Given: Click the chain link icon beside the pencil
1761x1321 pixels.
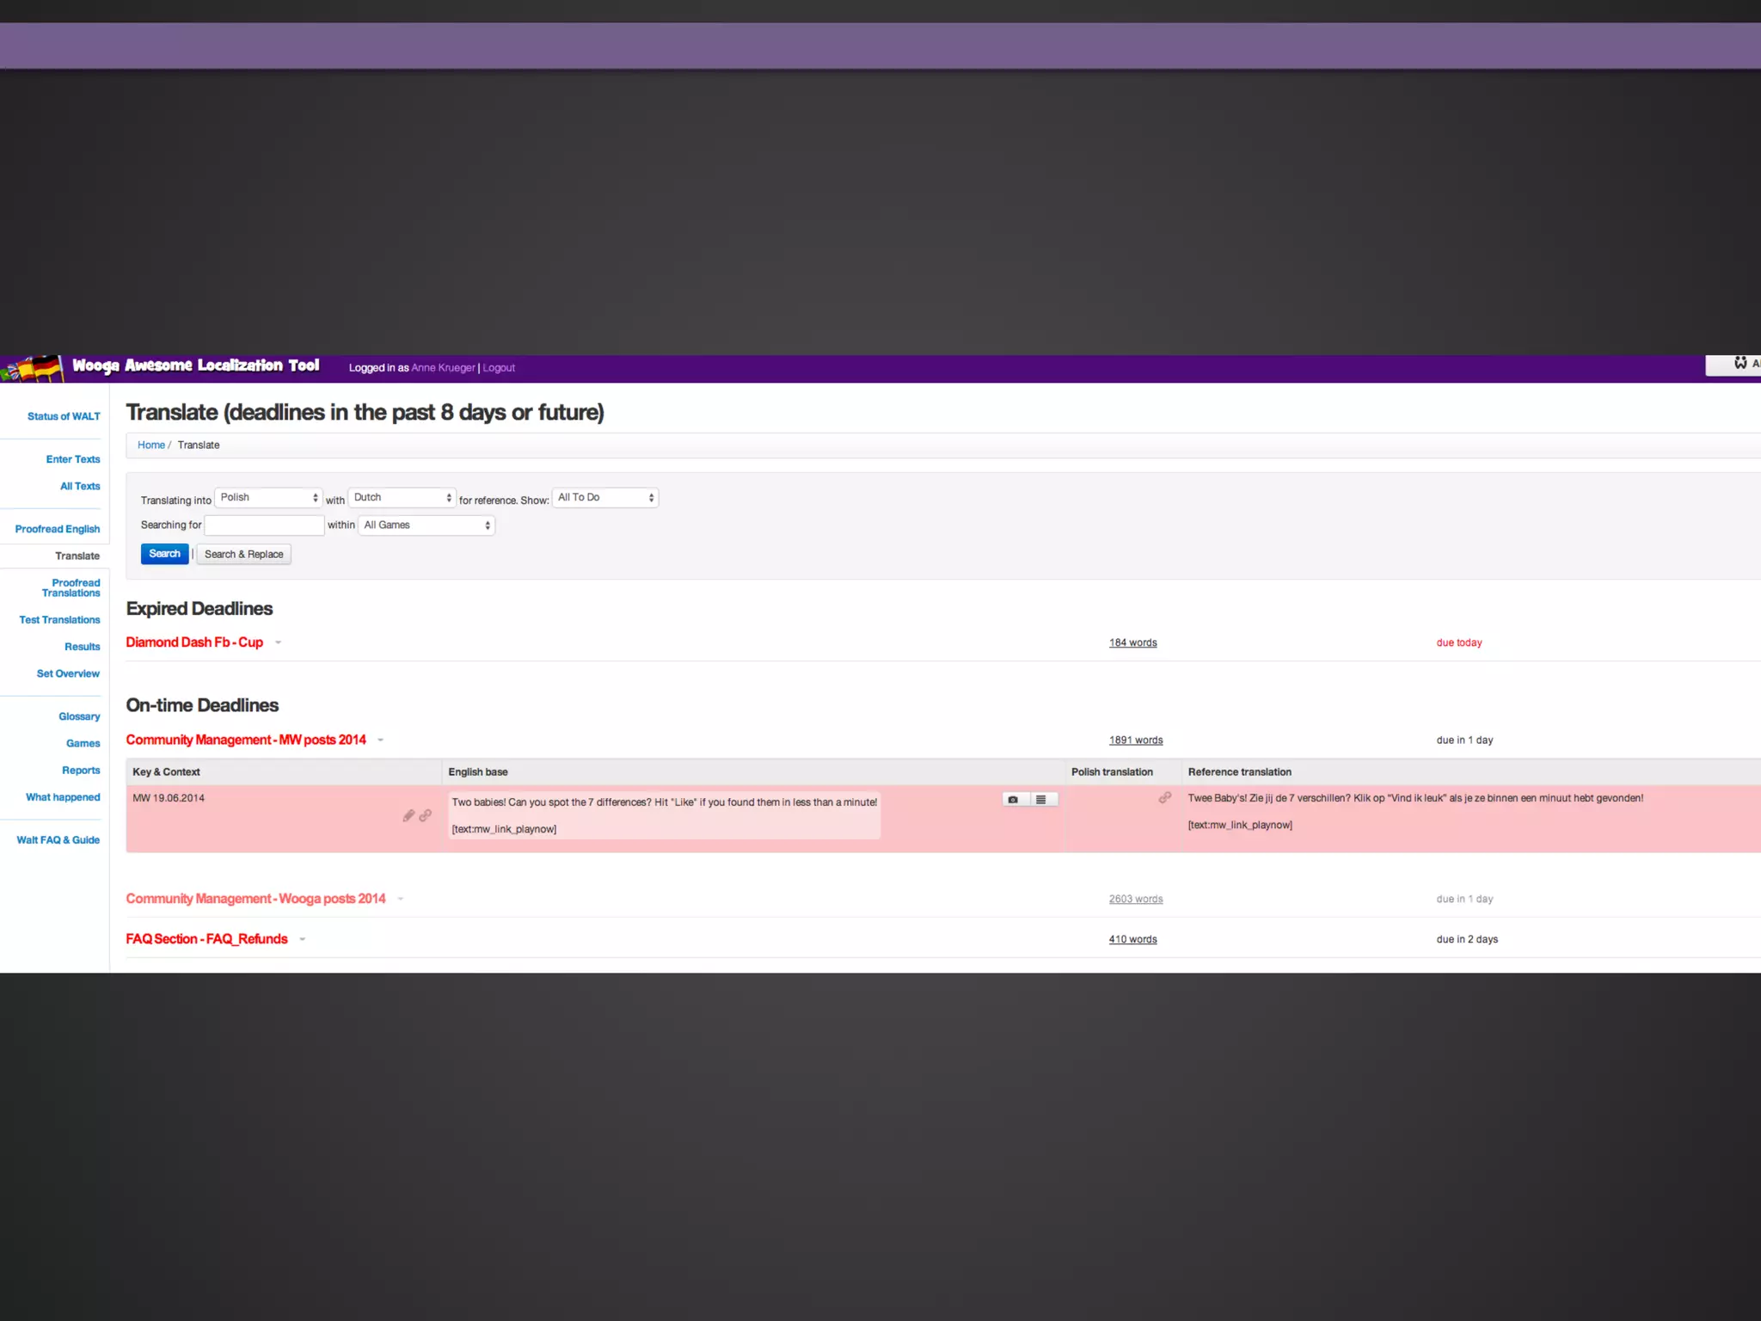Looking at the screenshot, I should pyautogui.click(x=425, y=815).
